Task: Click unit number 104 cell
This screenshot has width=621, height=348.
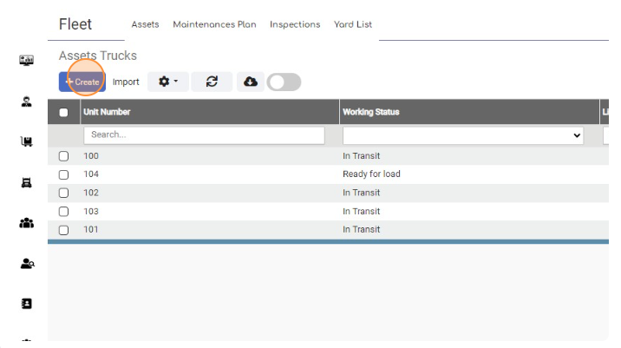Action: pyautogui.click(x=91, y=174)
